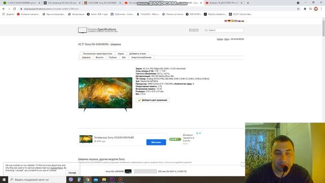The height and width of the screenshot is (183, 325).
Task: Bookmark this page with the star icon
Action: click(298, 9)
